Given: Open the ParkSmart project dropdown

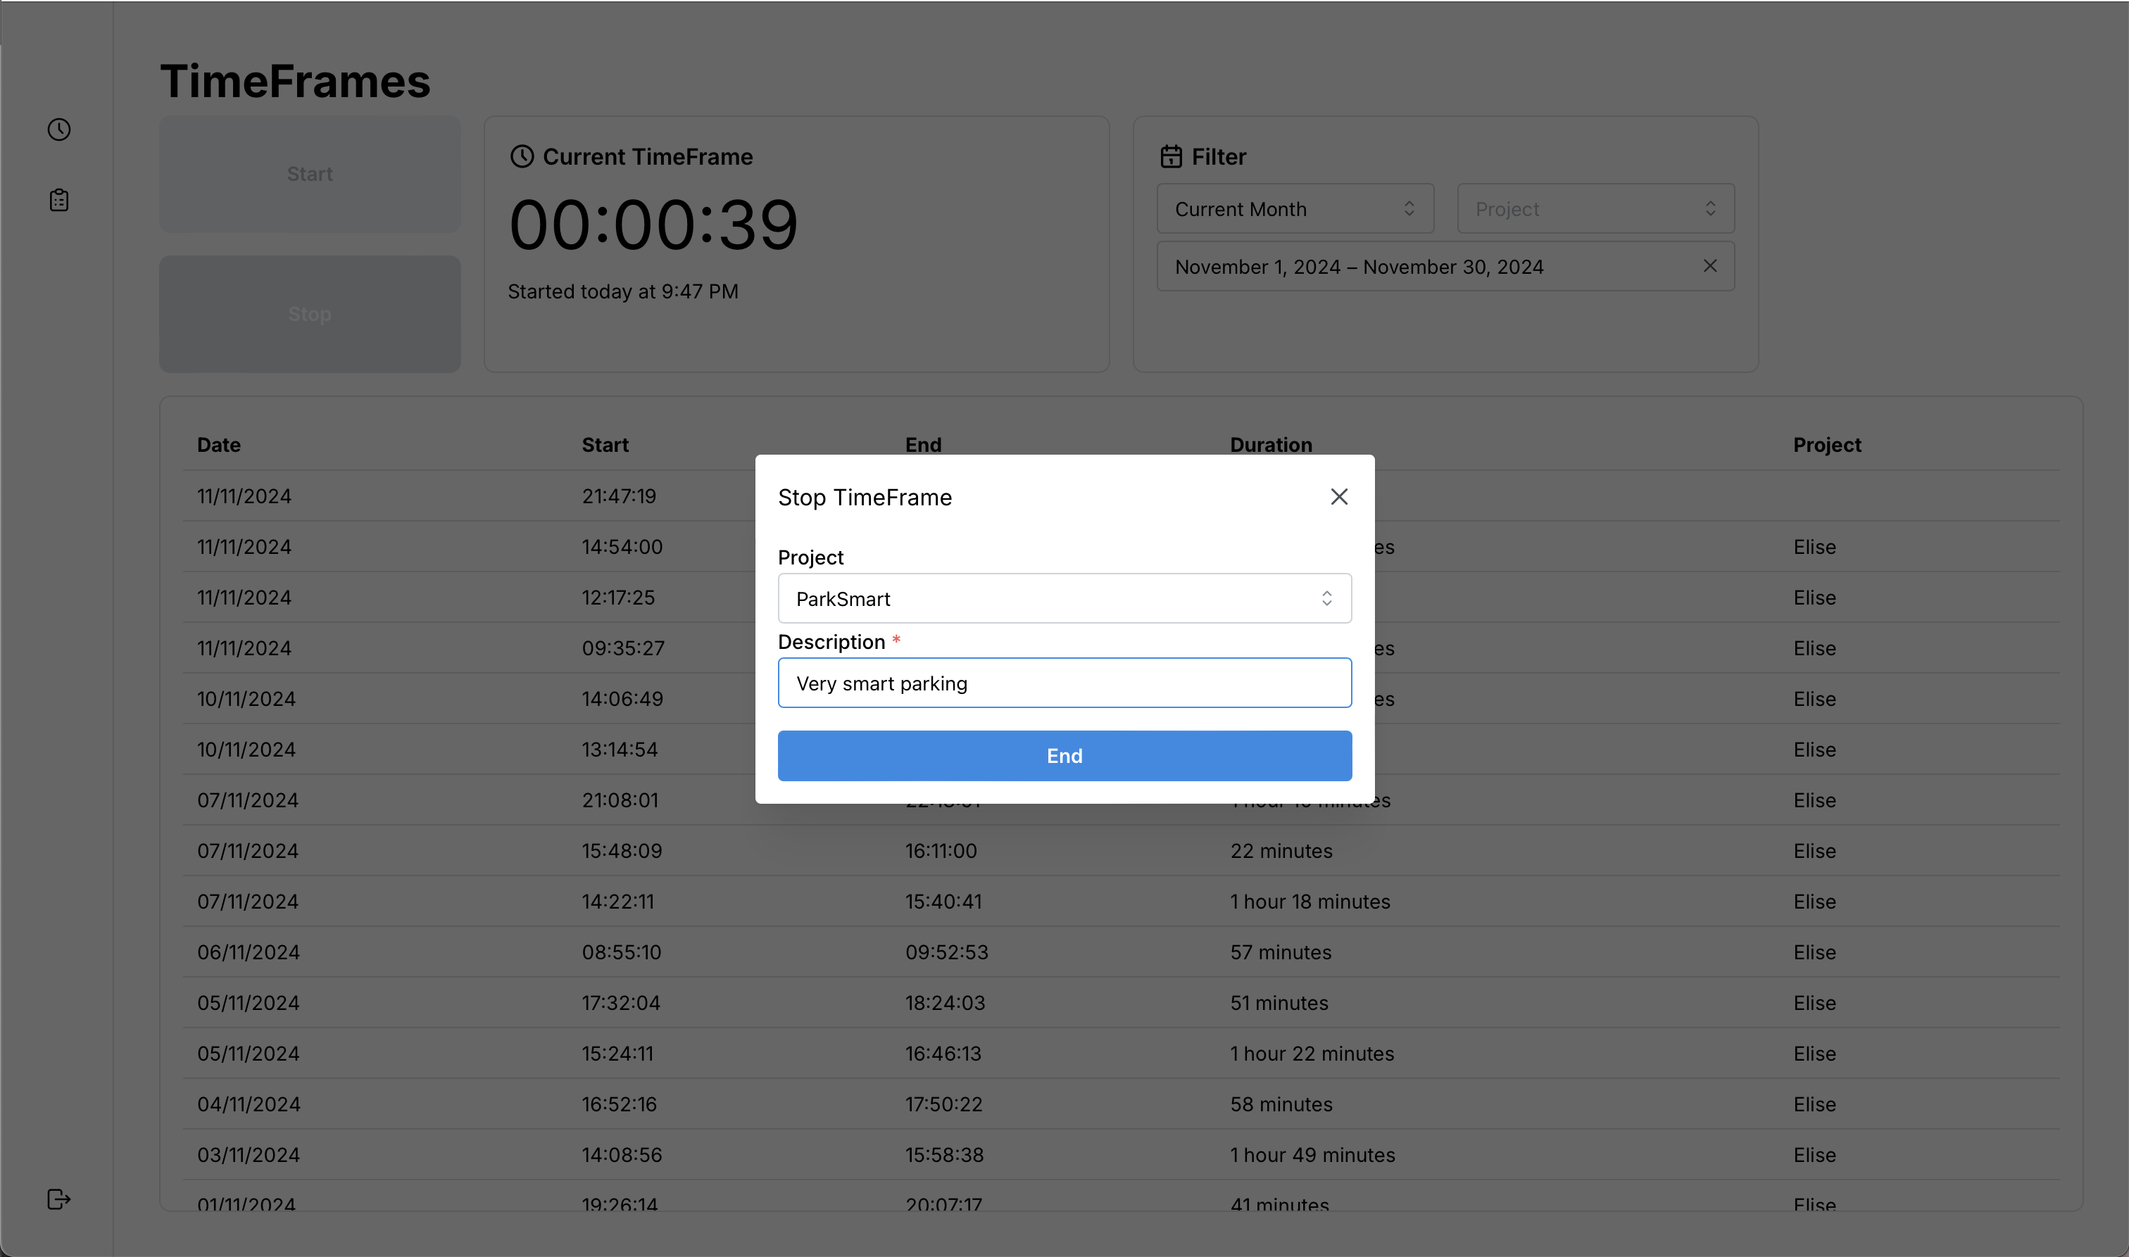Looking at the screenshot, I should point(1064,599).
